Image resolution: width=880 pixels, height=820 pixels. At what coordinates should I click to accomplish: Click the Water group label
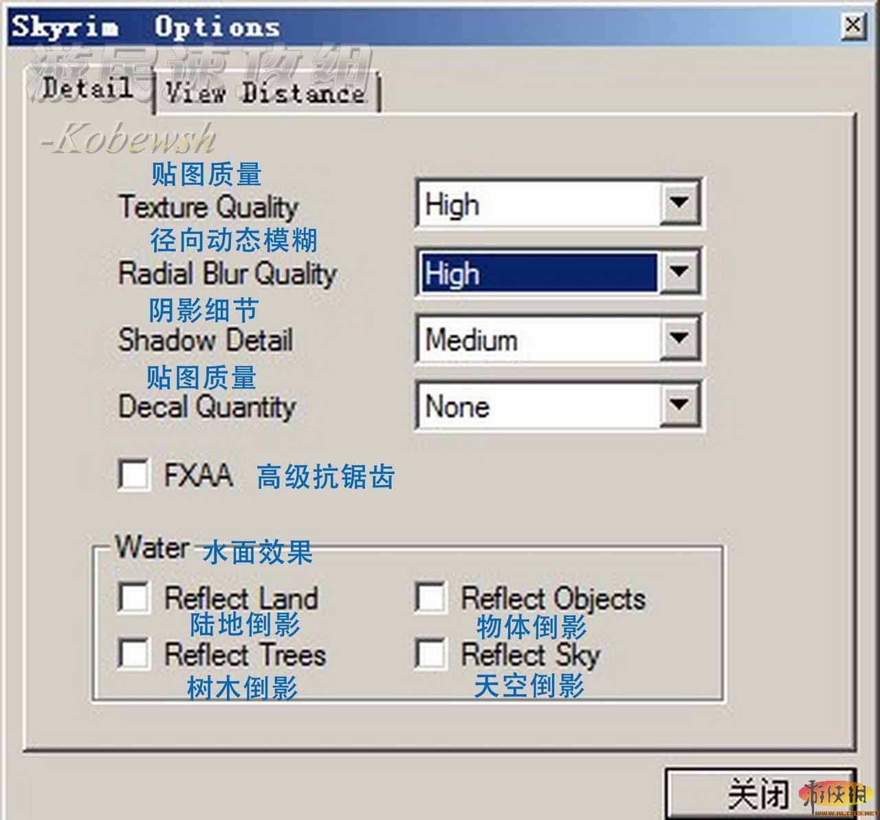[152, 548]
